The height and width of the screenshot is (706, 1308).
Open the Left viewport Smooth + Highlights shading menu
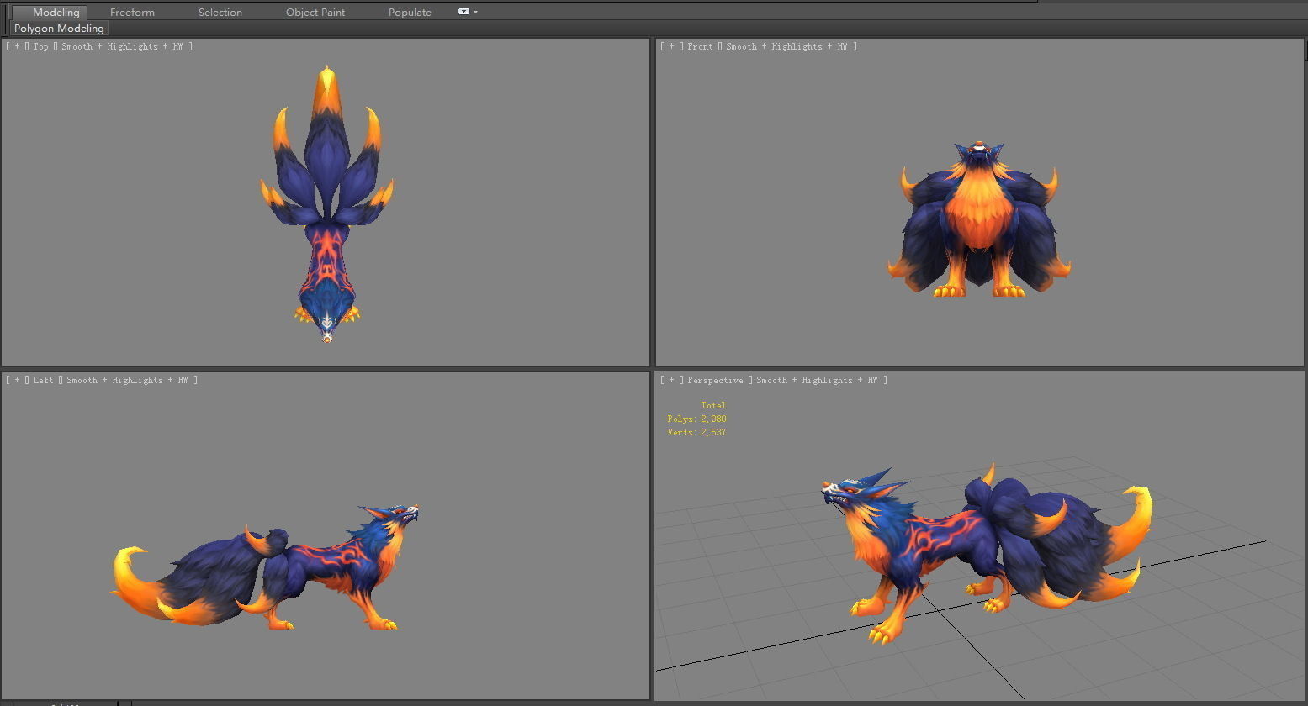pyautogui.click(x=127, y=380)
